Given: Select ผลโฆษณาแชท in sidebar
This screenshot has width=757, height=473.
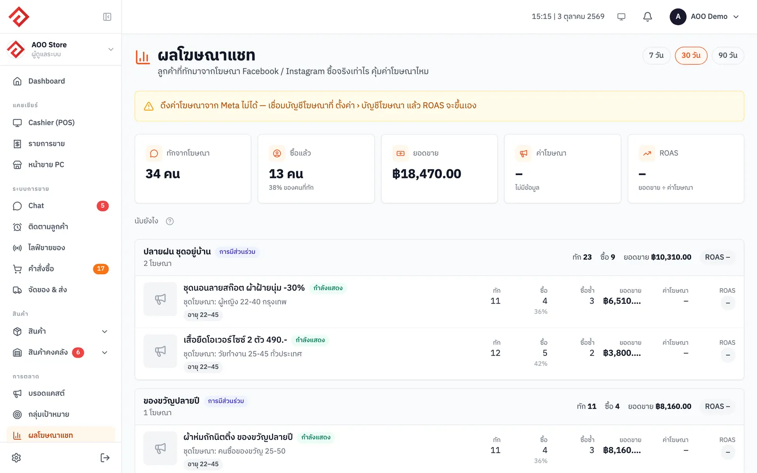Looking at the screenshot, I should point(61,435).
